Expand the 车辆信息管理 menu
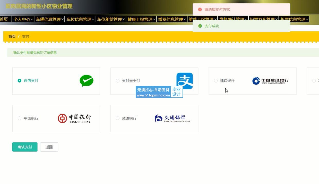319x184 pixels. tap(50, 19)
